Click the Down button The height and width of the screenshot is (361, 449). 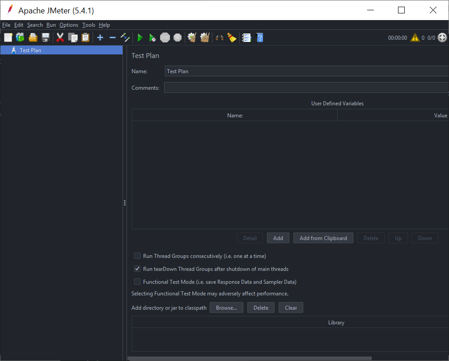click(x=425, y=238)
